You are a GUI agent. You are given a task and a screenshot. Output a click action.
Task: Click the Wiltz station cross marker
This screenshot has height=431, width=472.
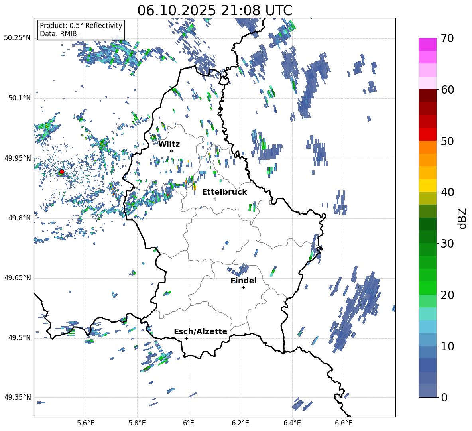pyautogui.click(x=171, y=151)
